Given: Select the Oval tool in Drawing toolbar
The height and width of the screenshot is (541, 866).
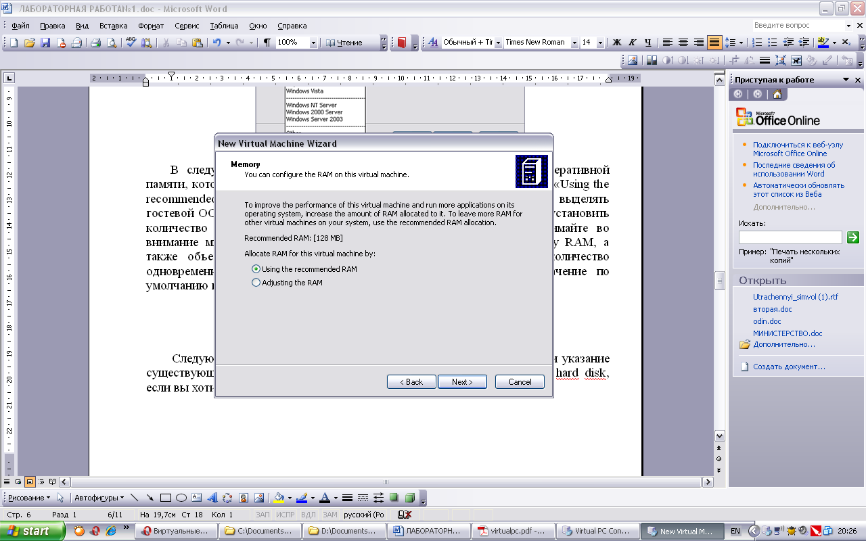Looking at the screenshot, I should pos(181,498).
